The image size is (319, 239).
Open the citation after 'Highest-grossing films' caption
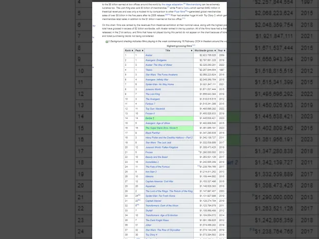tap(193, 45)
